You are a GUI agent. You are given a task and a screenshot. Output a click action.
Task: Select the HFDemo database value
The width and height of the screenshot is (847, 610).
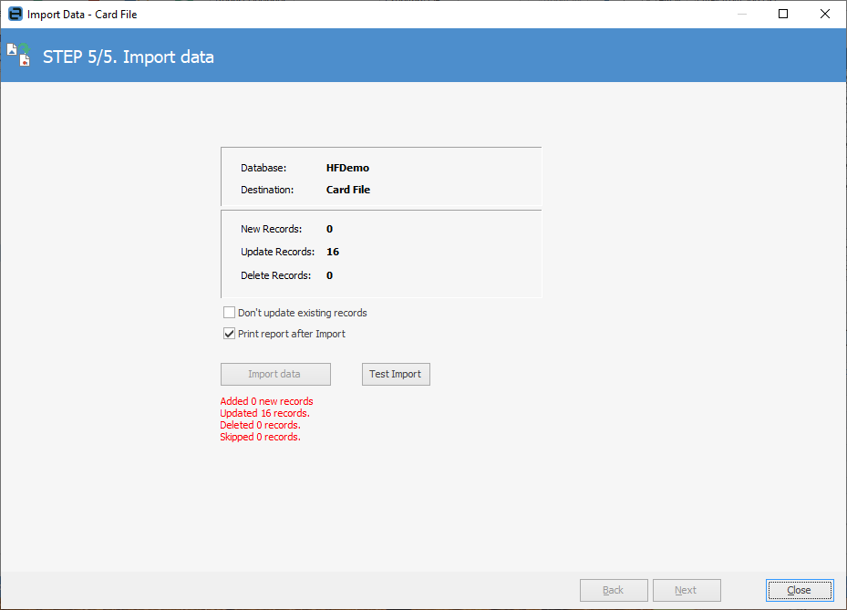click(x=347, y=168)
